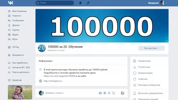178x100 pixels.
Task: Click the group avatar with 20
Action: 42,48
